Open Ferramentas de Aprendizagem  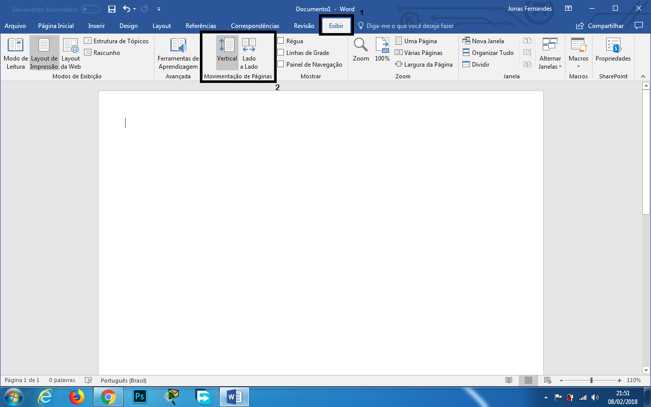[178, 53]
